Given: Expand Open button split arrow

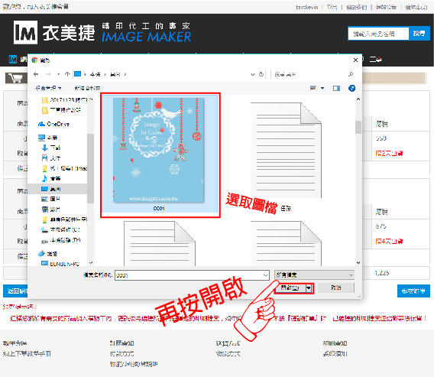Looking at the screenshot, I should 309,288.
